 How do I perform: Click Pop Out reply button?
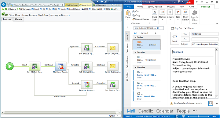(x=177, y=28)
